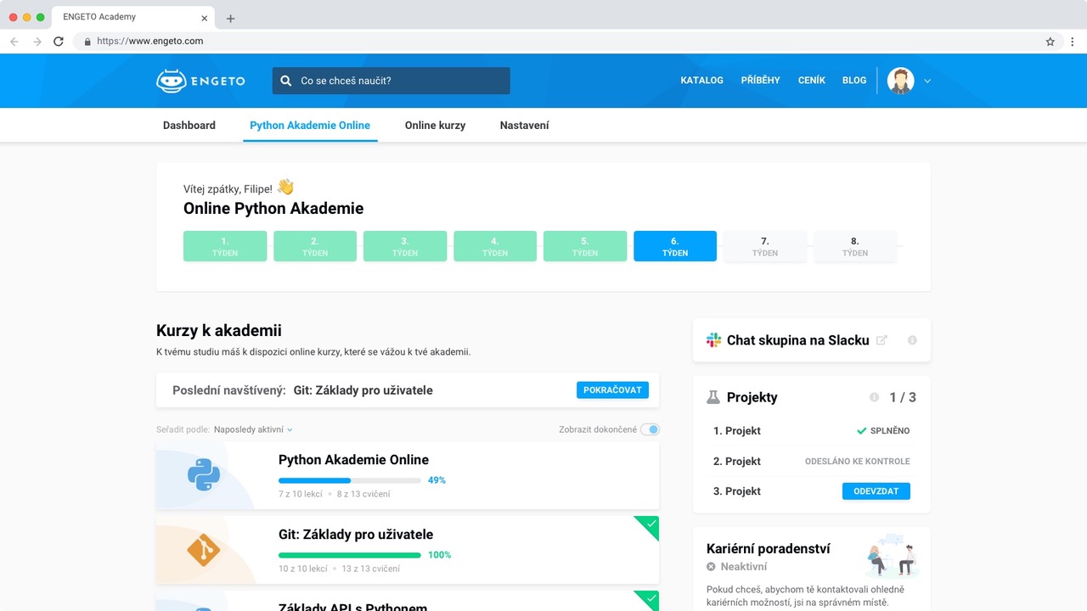Toggle Zobrazit dokončené switch

coord(650,429)
